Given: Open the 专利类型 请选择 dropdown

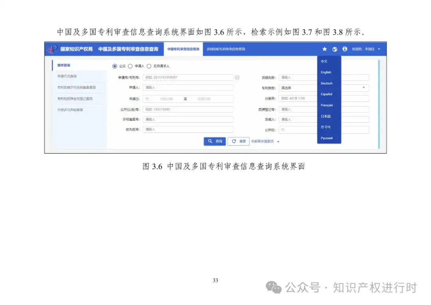Looking at the screenshot, I should coord(324,88).
